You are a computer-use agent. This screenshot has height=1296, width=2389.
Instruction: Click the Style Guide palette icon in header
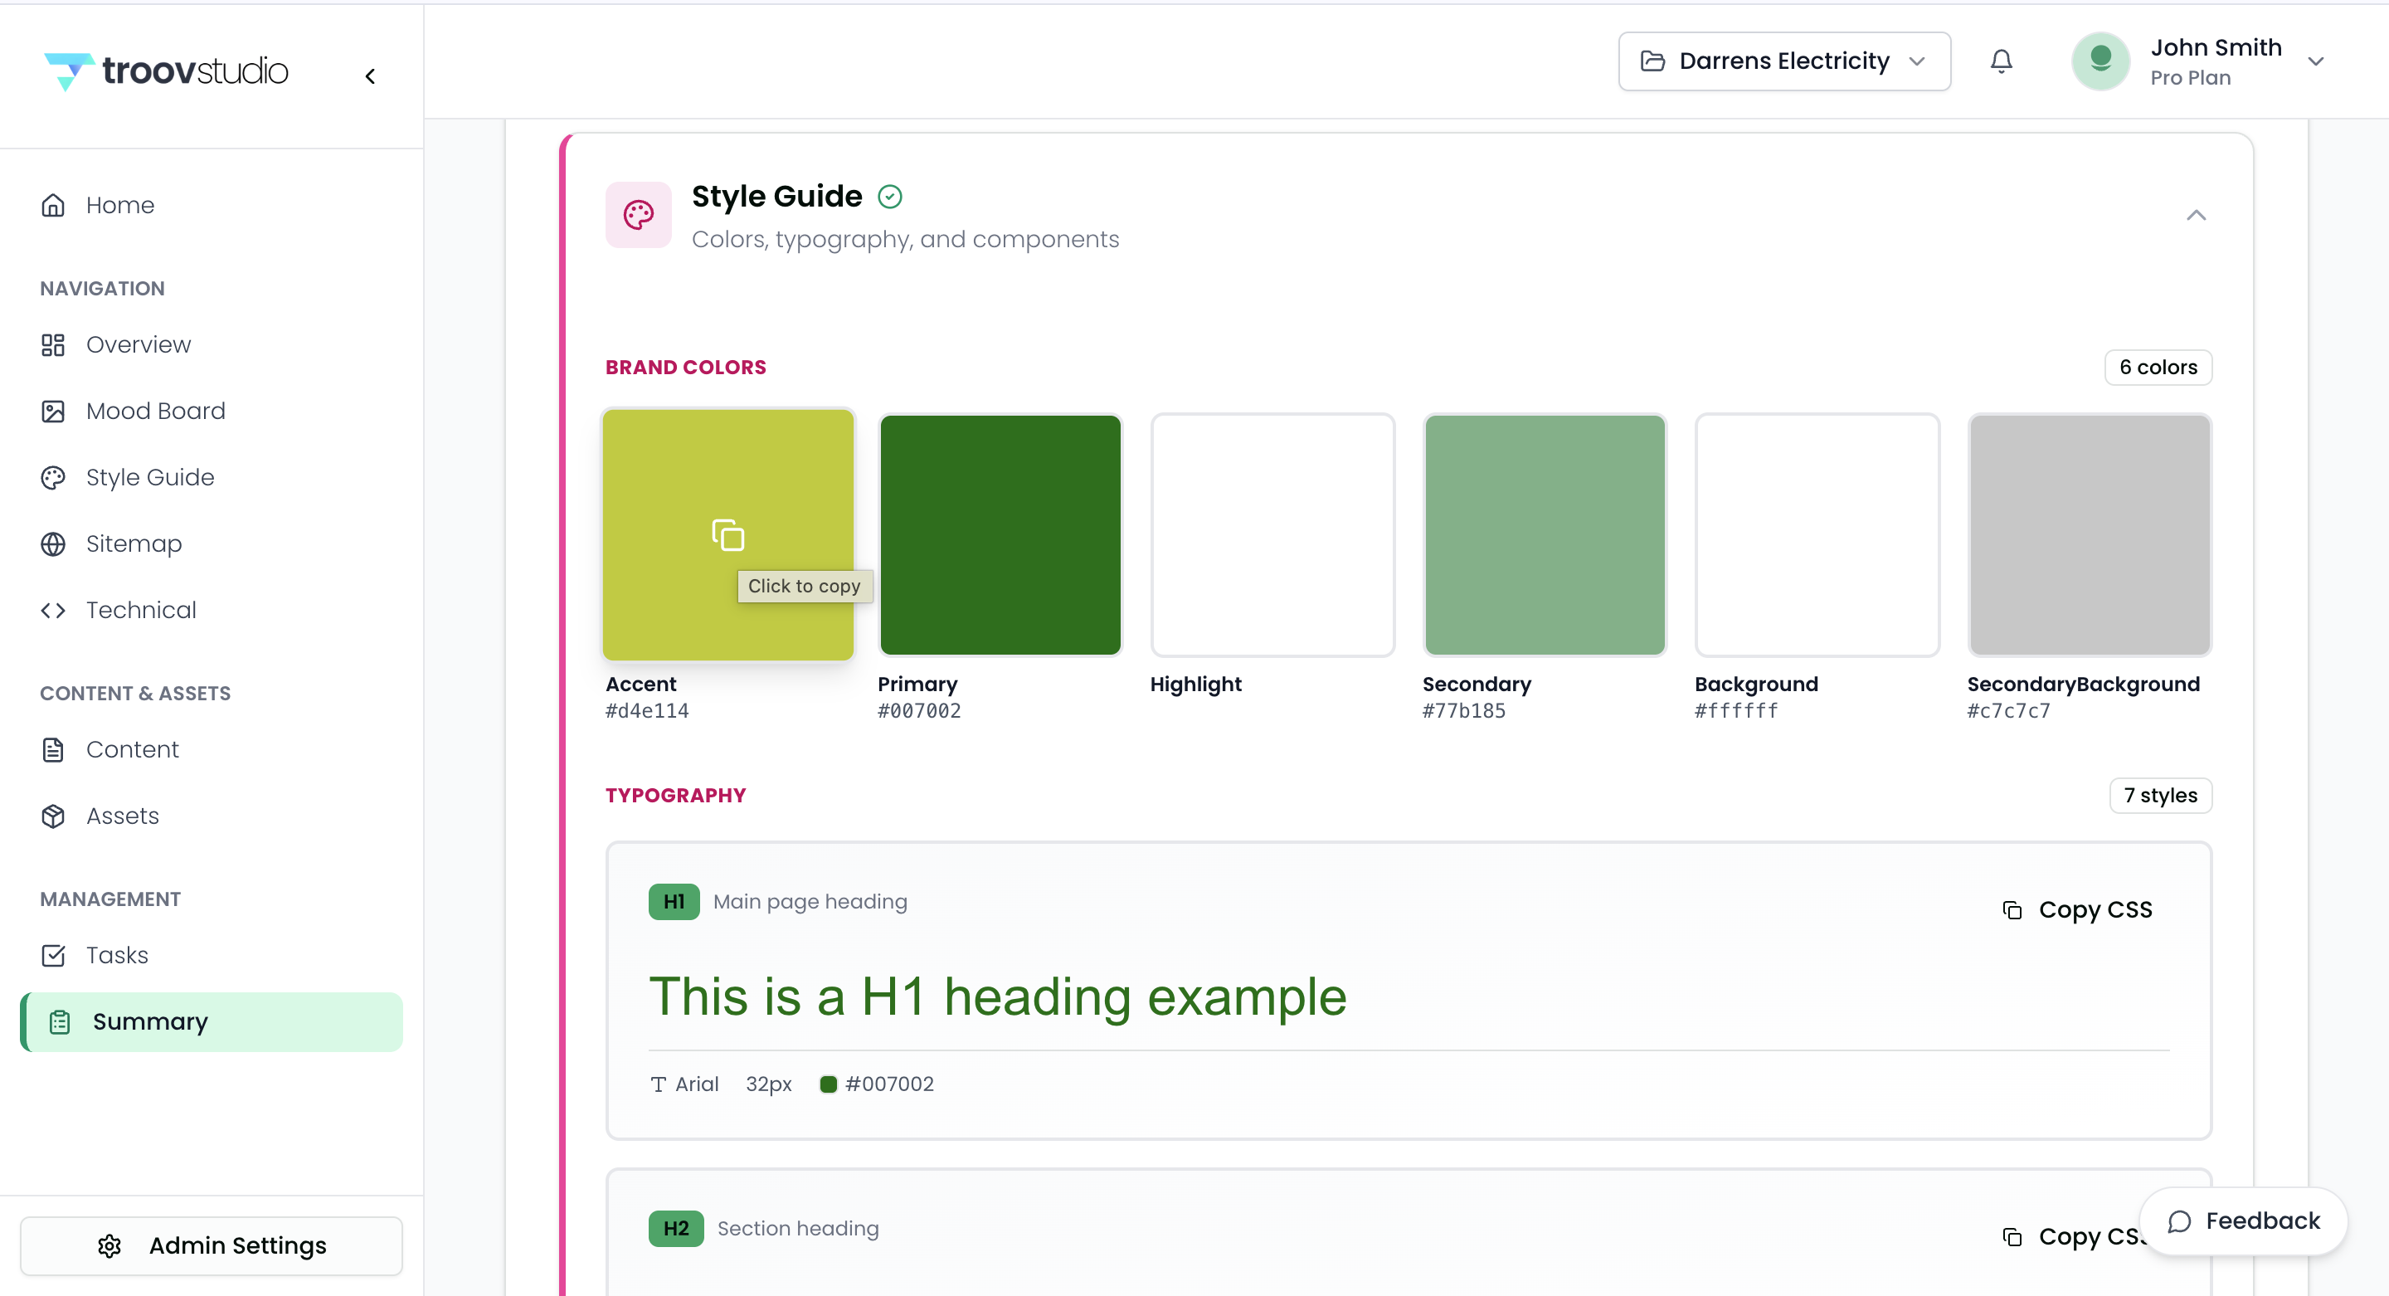point(638,215)
